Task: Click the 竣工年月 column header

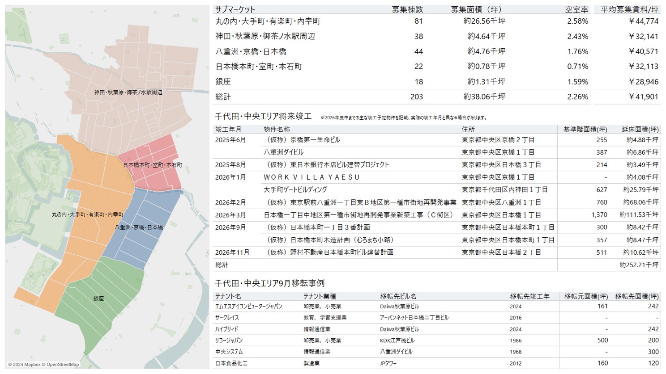Action: 228,129
